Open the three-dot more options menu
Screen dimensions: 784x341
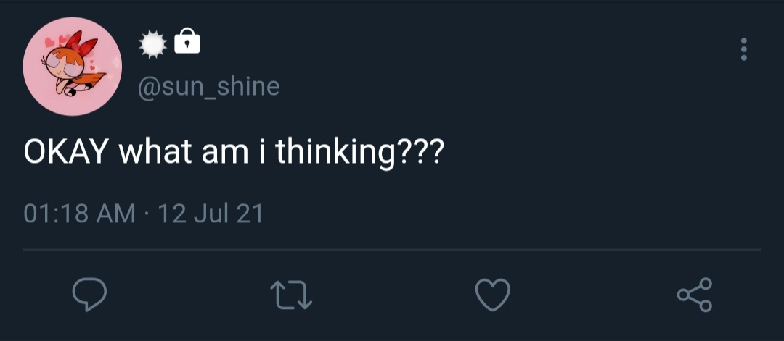pyautogui.click(x=744, y=49)
